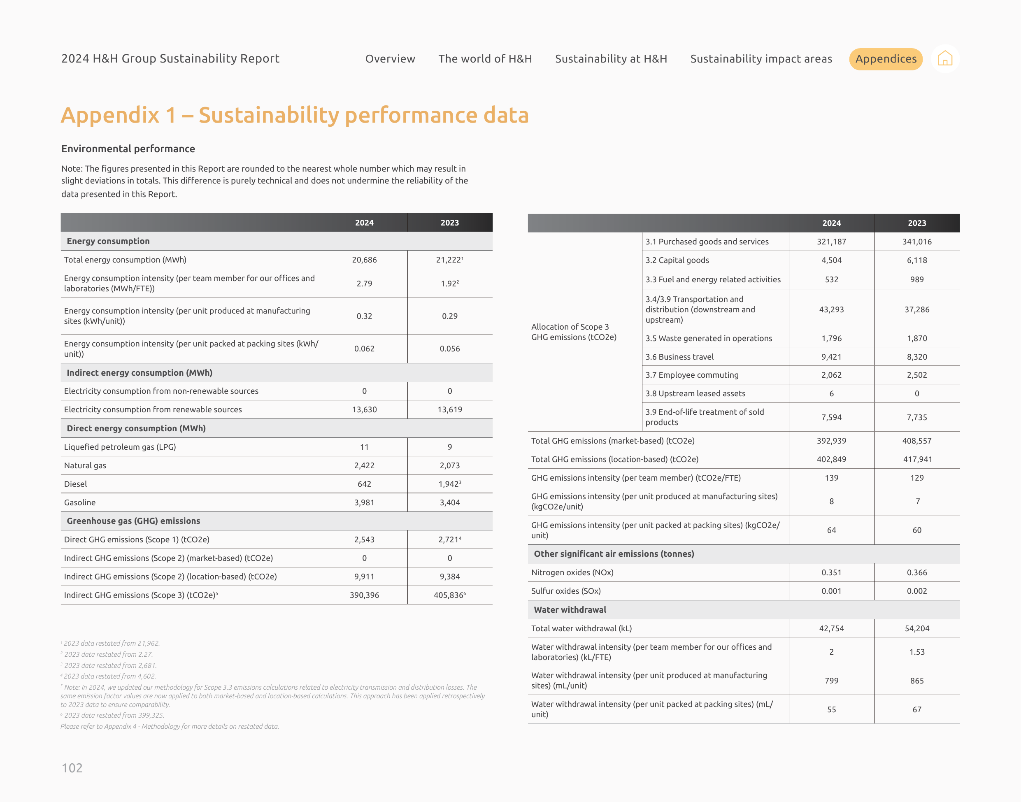Click the restated 2023 value 21,222
This screenshot has width=1021, height=802.
[449, 260]
